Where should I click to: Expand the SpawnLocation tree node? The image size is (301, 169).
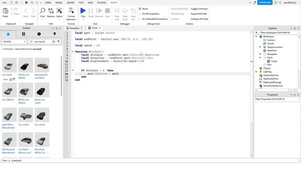[x=260, y=47]
